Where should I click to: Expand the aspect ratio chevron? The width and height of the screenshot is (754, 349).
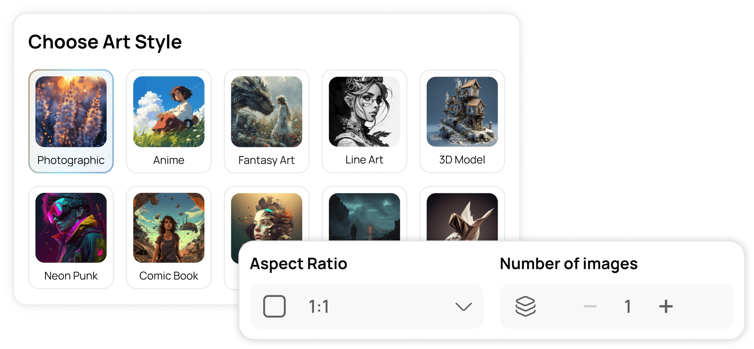pos(463,307)
